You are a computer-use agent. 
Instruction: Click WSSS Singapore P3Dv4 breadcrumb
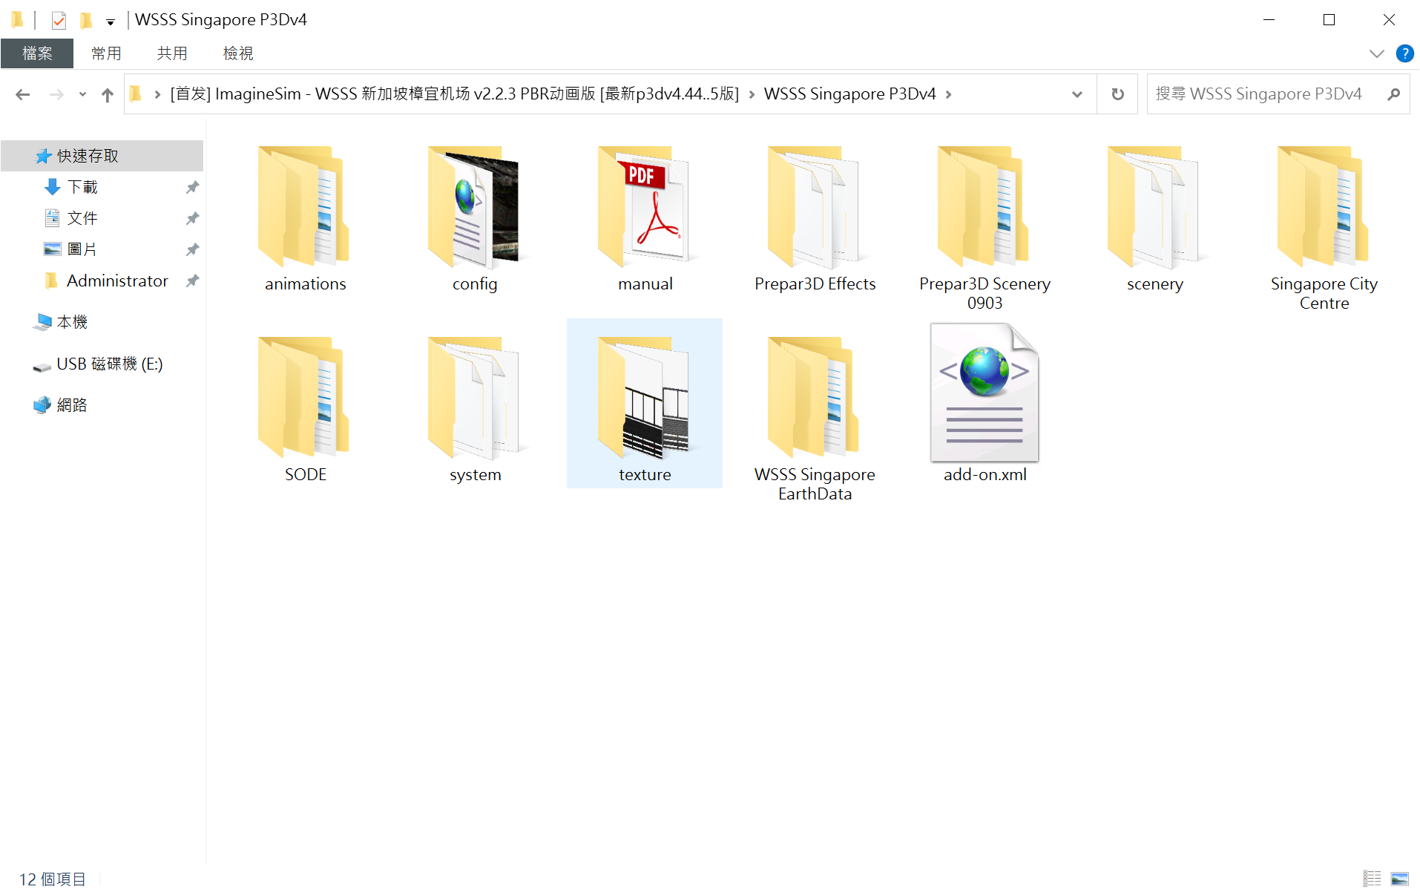pos(849,94)
